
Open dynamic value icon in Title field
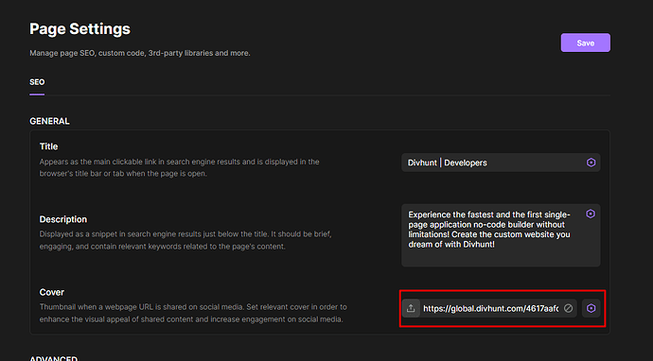point(591,163)
